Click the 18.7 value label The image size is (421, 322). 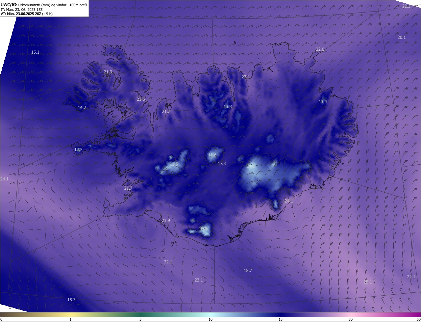tap(248, 271)
